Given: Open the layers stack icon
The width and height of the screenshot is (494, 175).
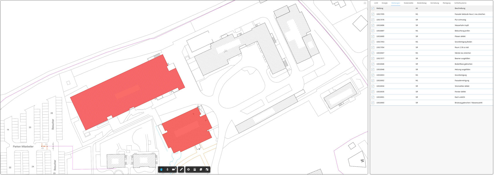Looking at the screenshot, I should click(201, 170).
